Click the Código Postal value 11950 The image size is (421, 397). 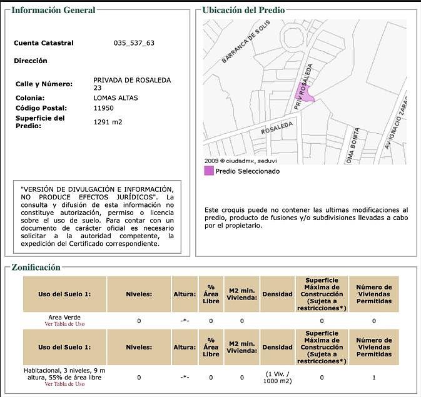pos(103,108)
